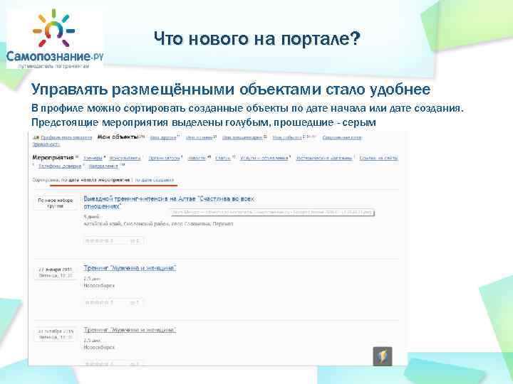Click the По мере набора группы date box
The image size is (513, 384).
tap(56, 203)
